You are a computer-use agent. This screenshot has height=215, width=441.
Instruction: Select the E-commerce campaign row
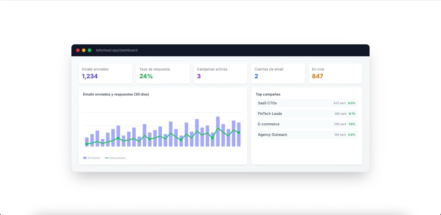click(306, 124)
